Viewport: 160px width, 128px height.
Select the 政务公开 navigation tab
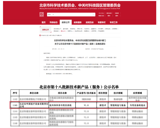66,22
